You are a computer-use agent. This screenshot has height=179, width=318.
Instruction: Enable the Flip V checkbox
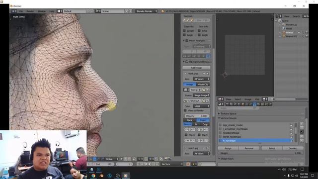(x=199, y=135)
